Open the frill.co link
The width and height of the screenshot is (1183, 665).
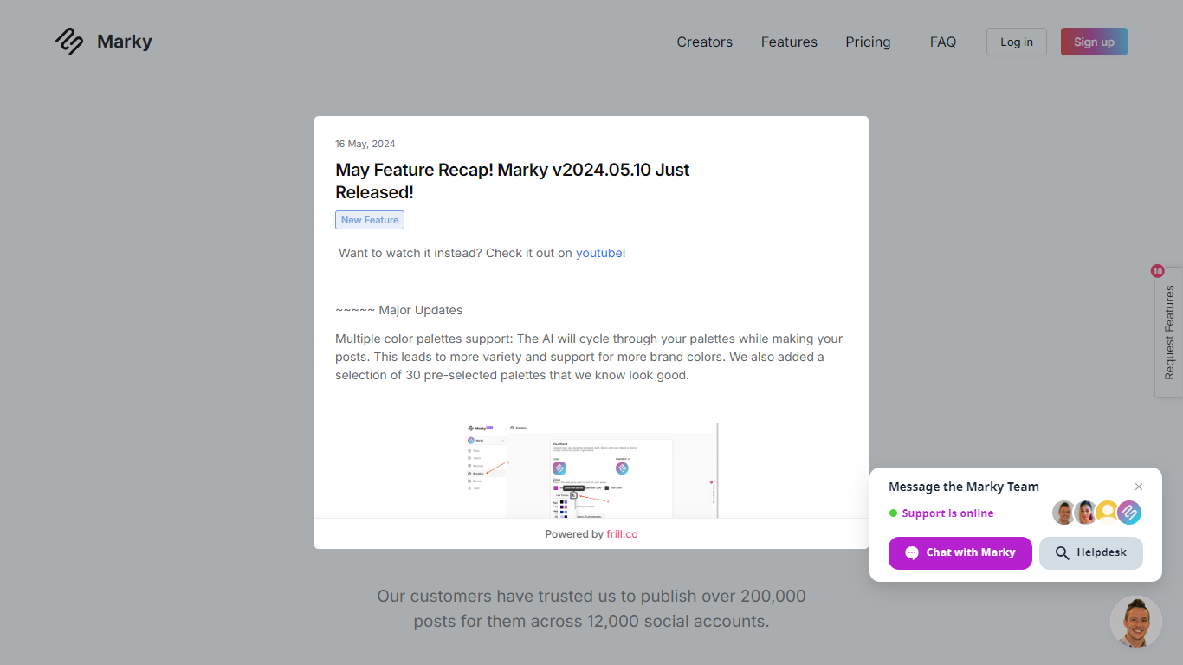(622, 534)
